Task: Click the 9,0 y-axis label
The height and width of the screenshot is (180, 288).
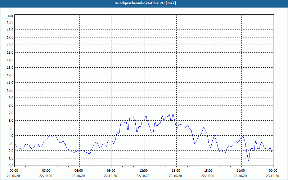Action: (11, 98)
